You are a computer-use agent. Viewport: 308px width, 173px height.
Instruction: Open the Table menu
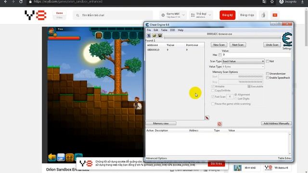pos(164,30)
